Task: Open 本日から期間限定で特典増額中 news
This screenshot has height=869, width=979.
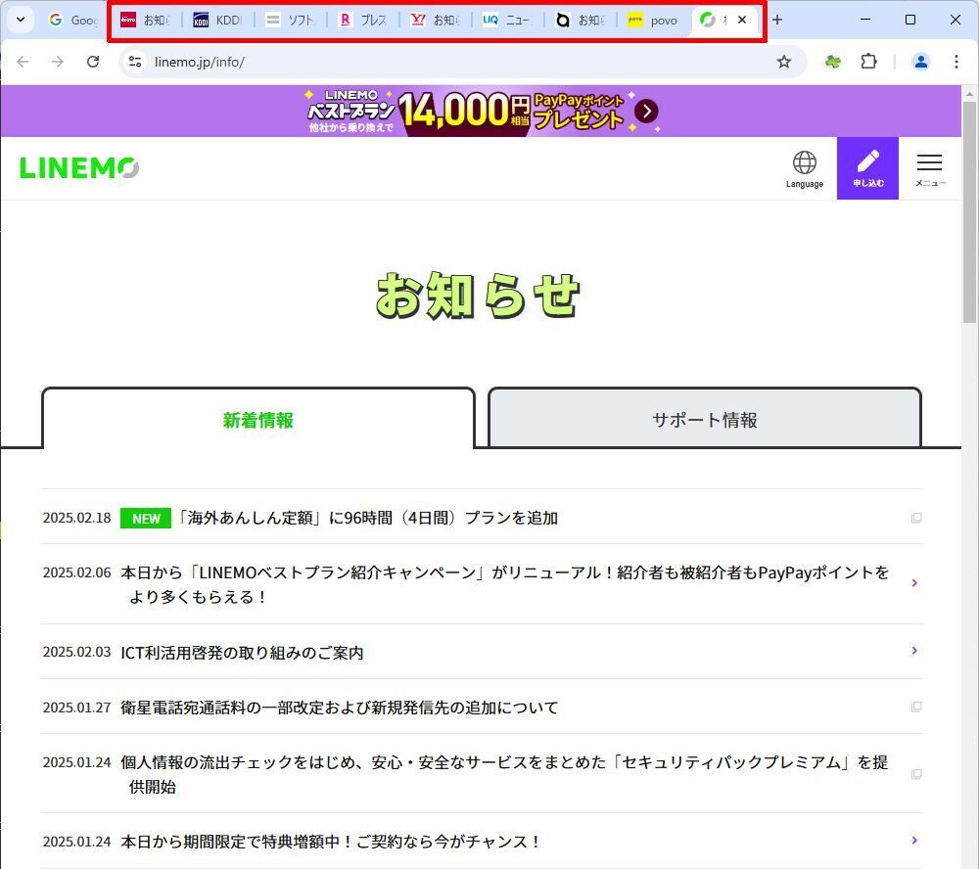Action: [x=331, y=842]
